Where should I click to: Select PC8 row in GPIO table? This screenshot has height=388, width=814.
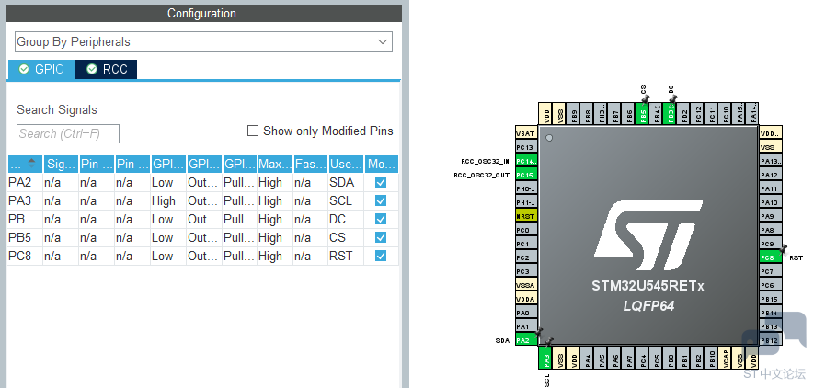click(203, 256)
